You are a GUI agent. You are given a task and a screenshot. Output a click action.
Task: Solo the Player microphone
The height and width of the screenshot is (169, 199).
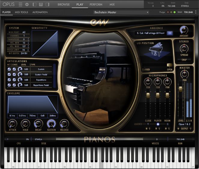[x=159, y=129]
